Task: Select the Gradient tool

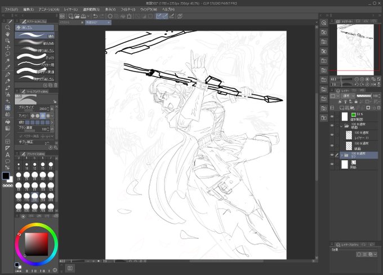Action: pyautogui.click(x=7, y=128)
